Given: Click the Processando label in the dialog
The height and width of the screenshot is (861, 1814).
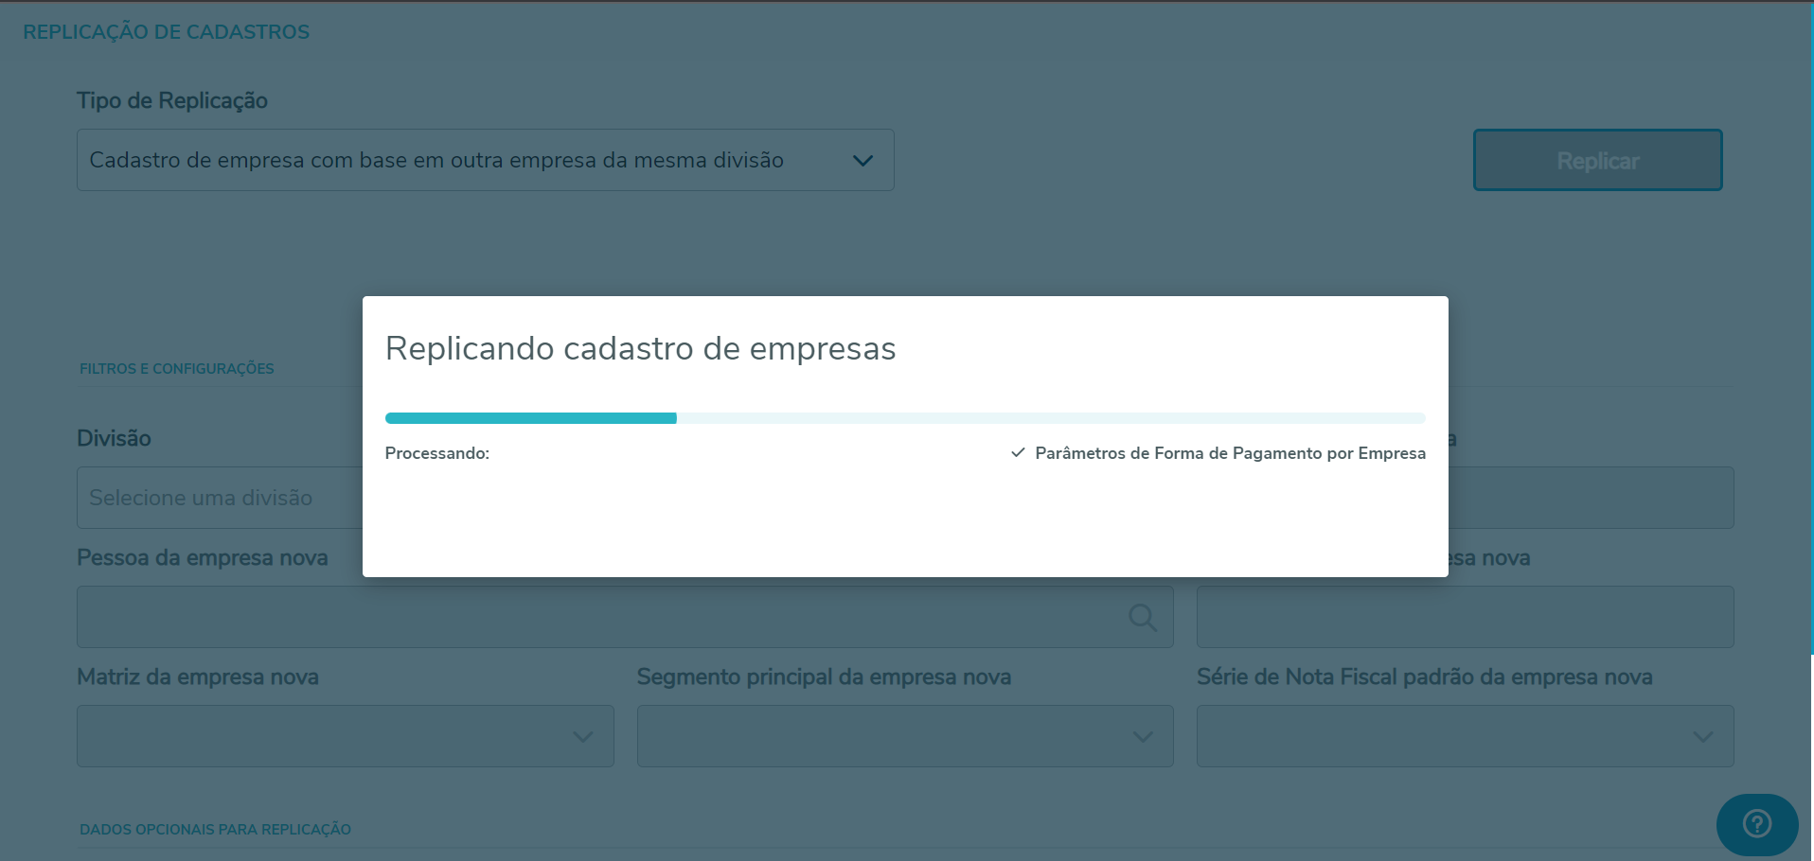Looking at the screenshot, I should 436,453.
